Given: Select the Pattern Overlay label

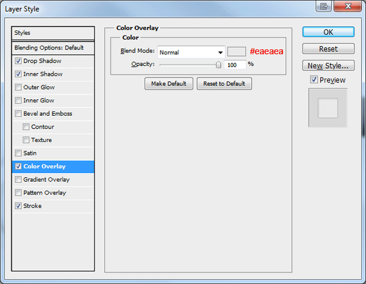Looking at the screenshot, I should [x=45, y=193].
